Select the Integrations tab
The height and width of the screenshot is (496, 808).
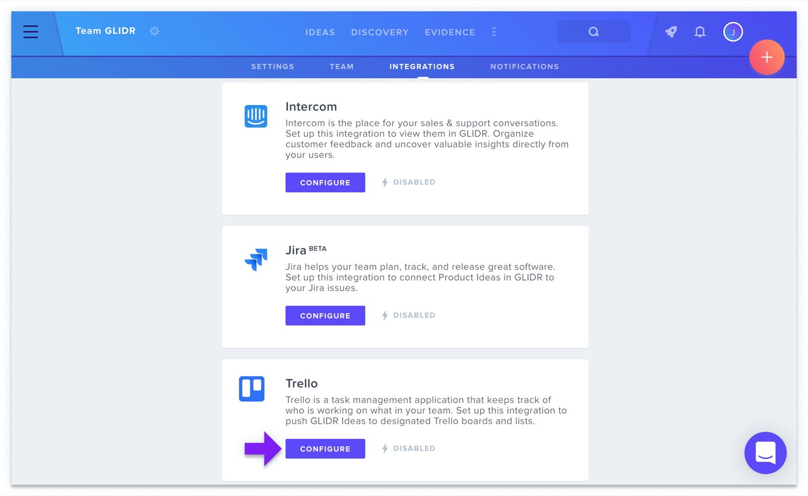(x=422, y=67)
